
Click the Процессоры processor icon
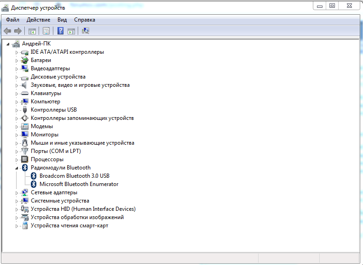click(25, 159)
